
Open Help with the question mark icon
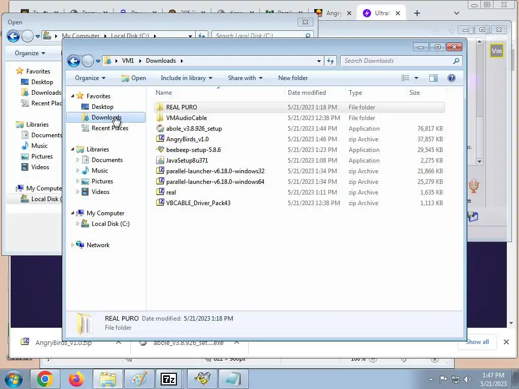tap(452, 78)
